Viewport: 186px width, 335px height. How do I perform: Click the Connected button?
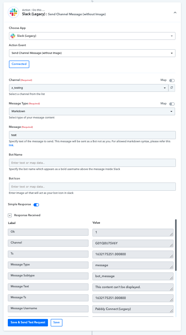[x=19, y=64]
